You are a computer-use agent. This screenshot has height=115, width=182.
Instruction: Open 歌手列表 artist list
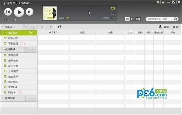[19, 38]
